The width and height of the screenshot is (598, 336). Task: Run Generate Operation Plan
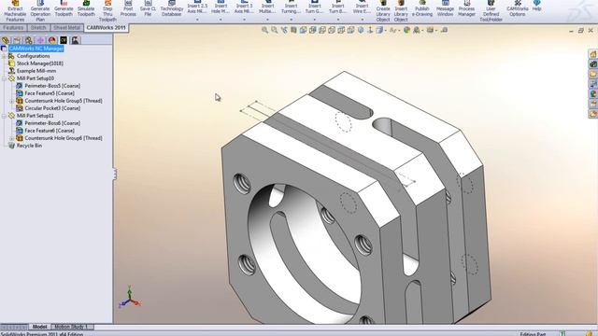point(40,11)
